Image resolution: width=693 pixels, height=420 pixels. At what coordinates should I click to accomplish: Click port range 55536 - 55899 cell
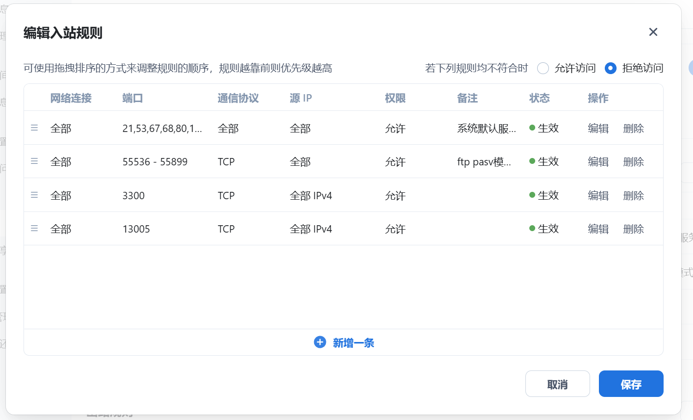point(155,162)
